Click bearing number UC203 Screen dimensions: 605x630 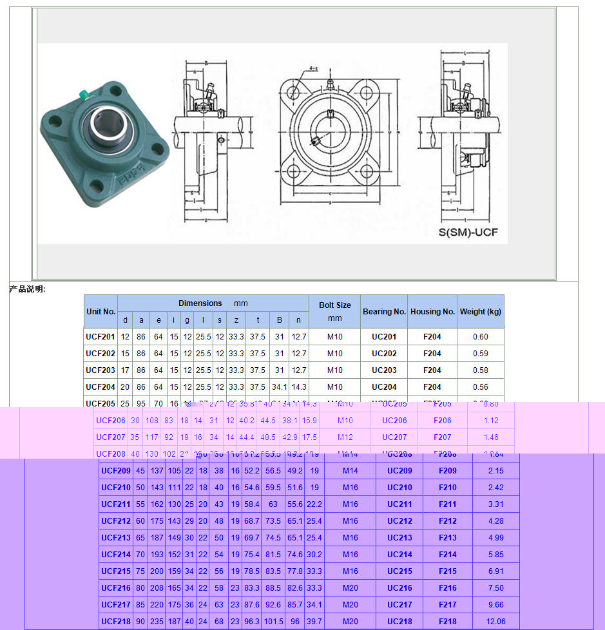(x=384, y=370)
